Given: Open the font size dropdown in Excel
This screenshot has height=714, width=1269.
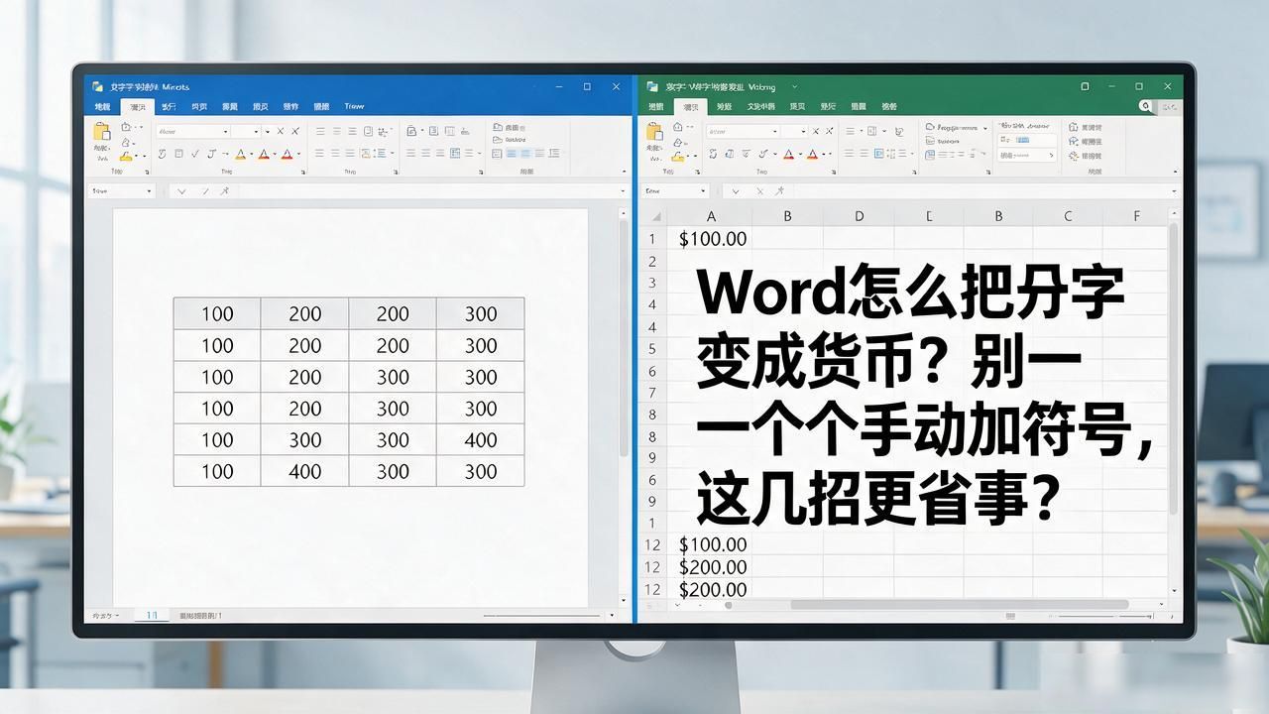Looking at the screenshot, I should [802, 131].
